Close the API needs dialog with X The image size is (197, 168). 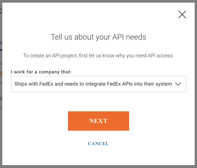182,14
